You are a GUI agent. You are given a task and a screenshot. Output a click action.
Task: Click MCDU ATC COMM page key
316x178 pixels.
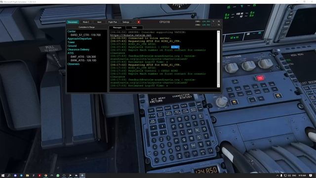[185, 111]
